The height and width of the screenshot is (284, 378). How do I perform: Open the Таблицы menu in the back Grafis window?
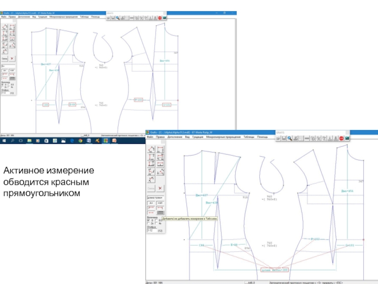click(85, 17)
